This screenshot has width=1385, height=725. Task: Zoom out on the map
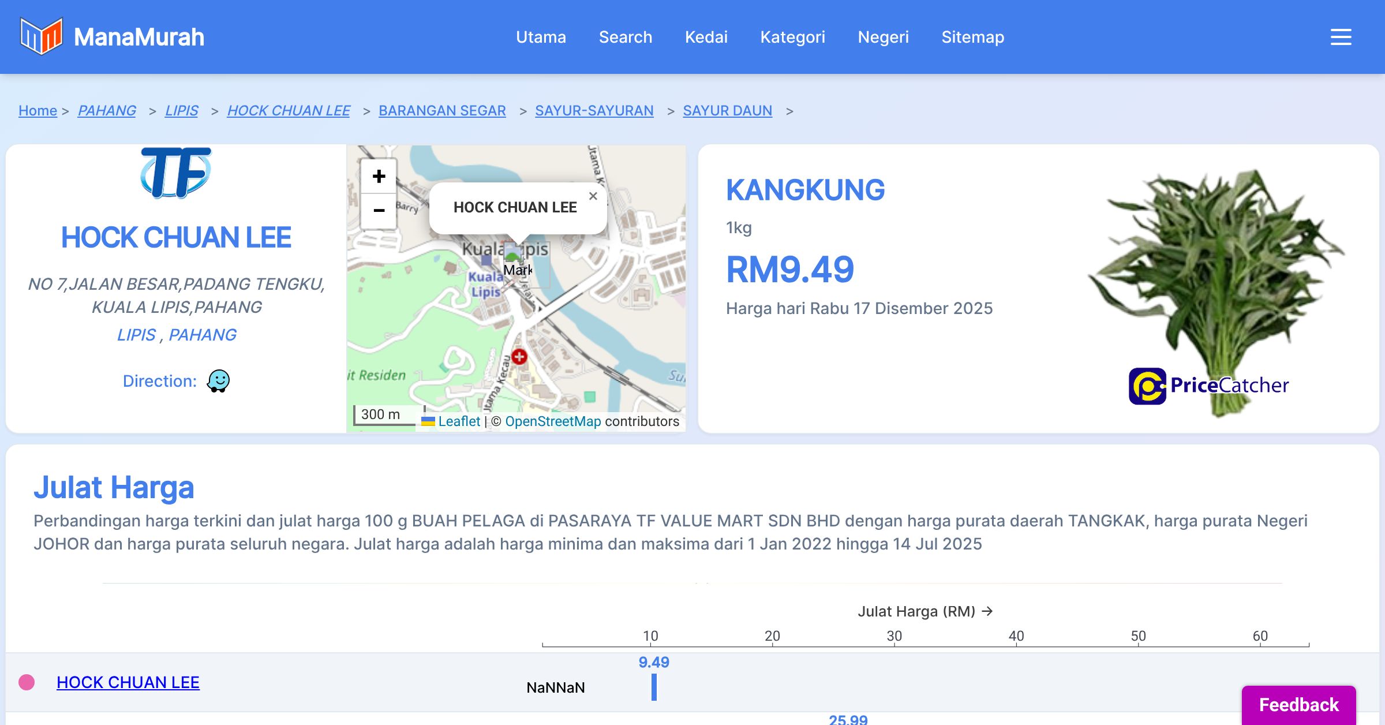(x=379, y=211)
